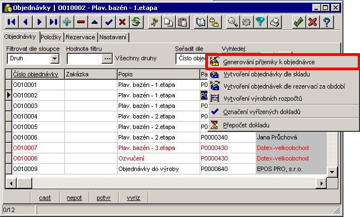Click the grid's horizontal scrollbar right arrow
This screenshot has height=217, width=360.
click(321, 183)
